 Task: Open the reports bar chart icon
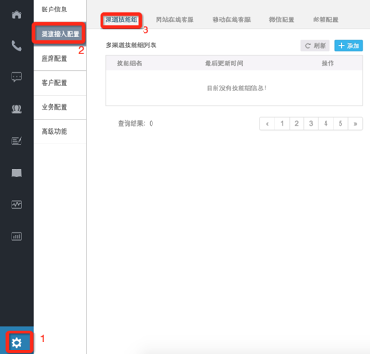[17, 236]
